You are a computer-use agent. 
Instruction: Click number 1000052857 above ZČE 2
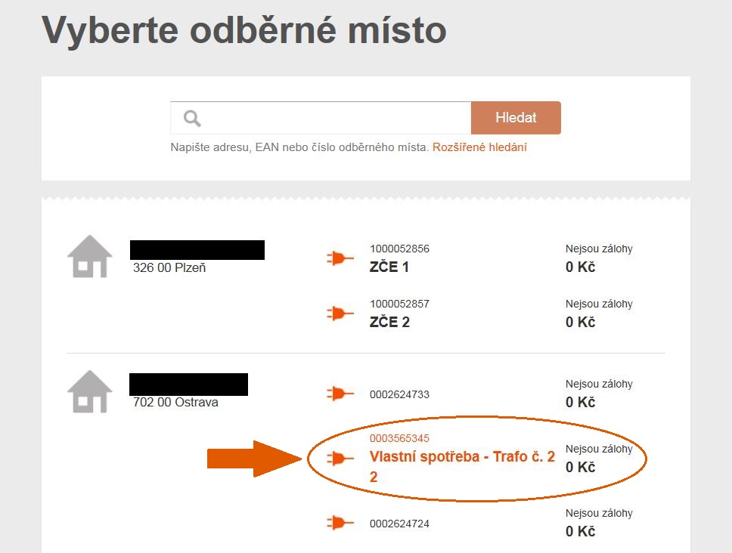[399, 304]
